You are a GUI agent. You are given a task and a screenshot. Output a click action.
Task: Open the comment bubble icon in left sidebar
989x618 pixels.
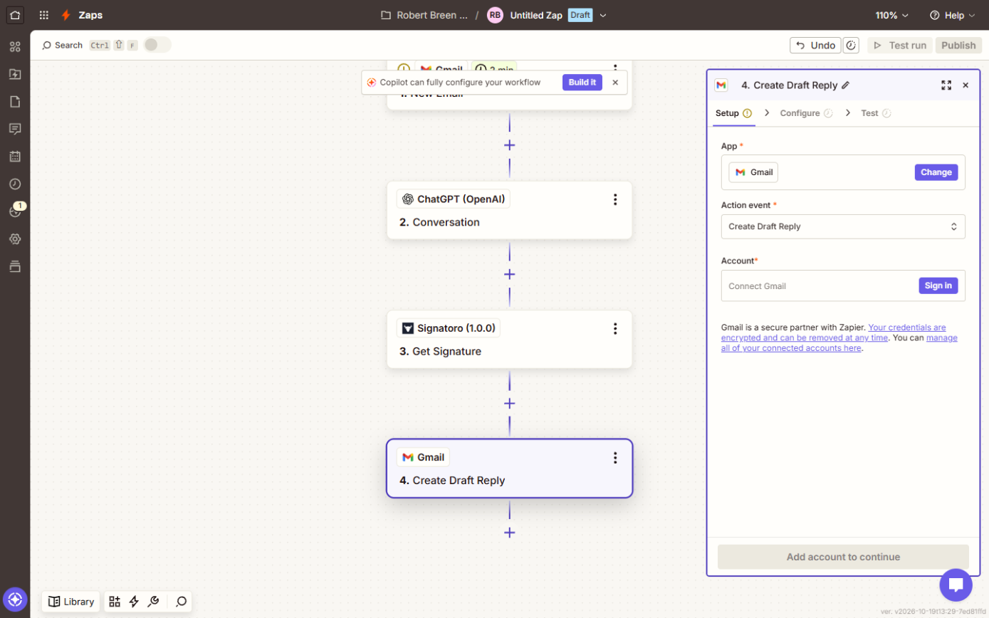tap(15, 129)
